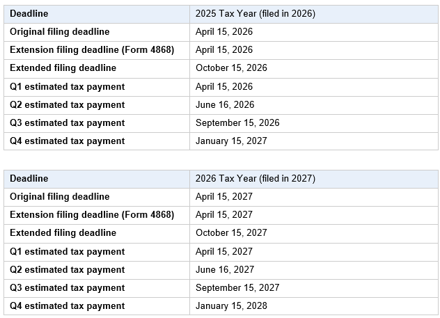The height and width of the screenshot is (318, 440).
Task: Click Q2 estimated tax payment in second table
Action: point(68,270)
